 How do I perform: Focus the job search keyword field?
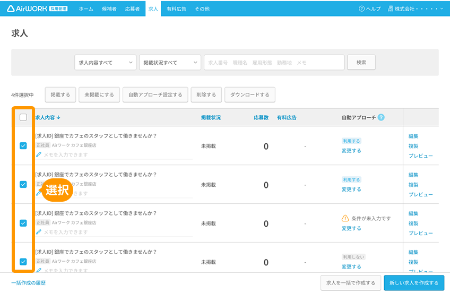click(x=274, y=62)
